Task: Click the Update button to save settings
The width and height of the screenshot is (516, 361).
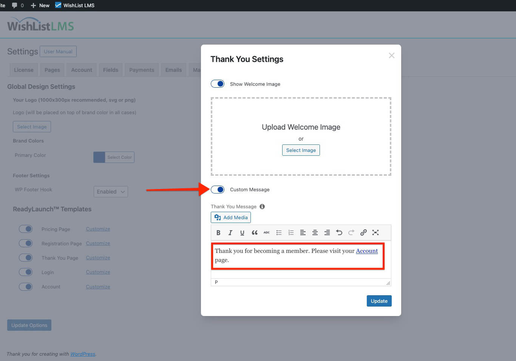Action: click(379, 301)
